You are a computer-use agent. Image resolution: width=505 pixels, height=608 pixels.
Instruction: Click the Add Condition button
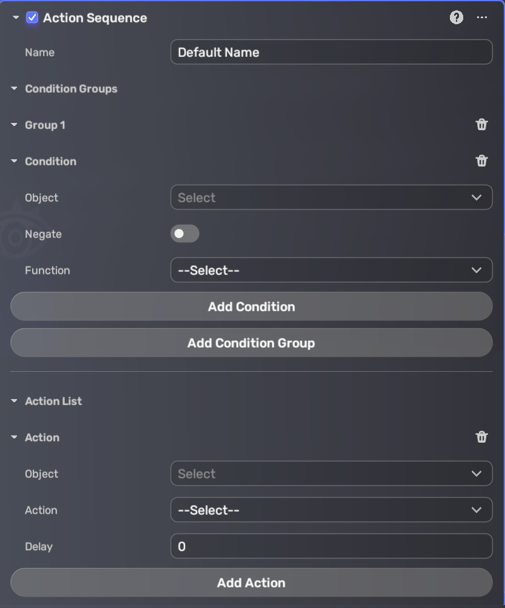click(x=251, y=306)
